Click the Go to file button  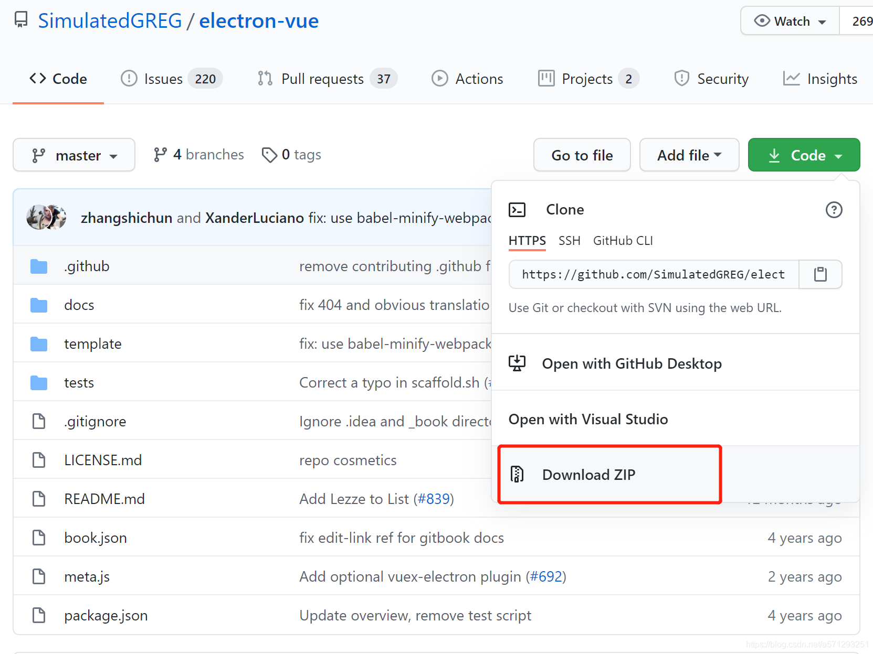pos(582,155)
